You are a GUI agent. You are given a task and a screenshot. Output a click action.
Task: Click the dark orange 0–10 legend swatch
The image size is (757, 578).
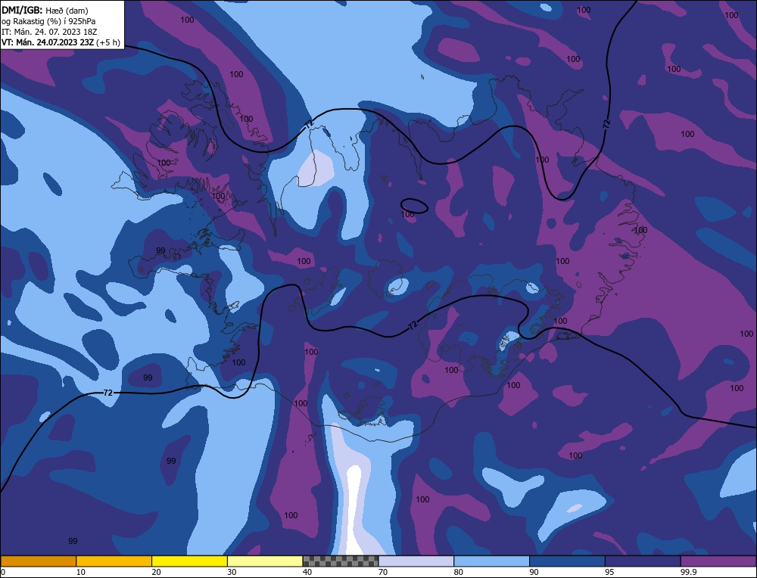coord(39,561)
